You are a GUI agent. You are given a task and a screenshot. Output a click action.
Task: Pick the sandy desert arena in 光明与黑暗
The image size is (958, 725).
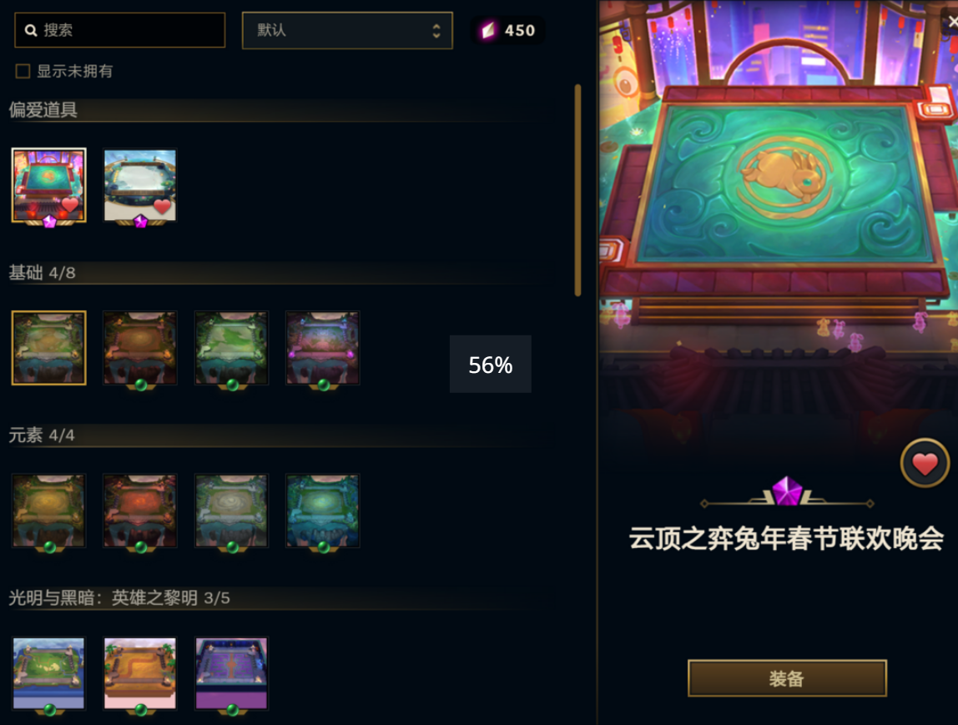pos(140,673)
